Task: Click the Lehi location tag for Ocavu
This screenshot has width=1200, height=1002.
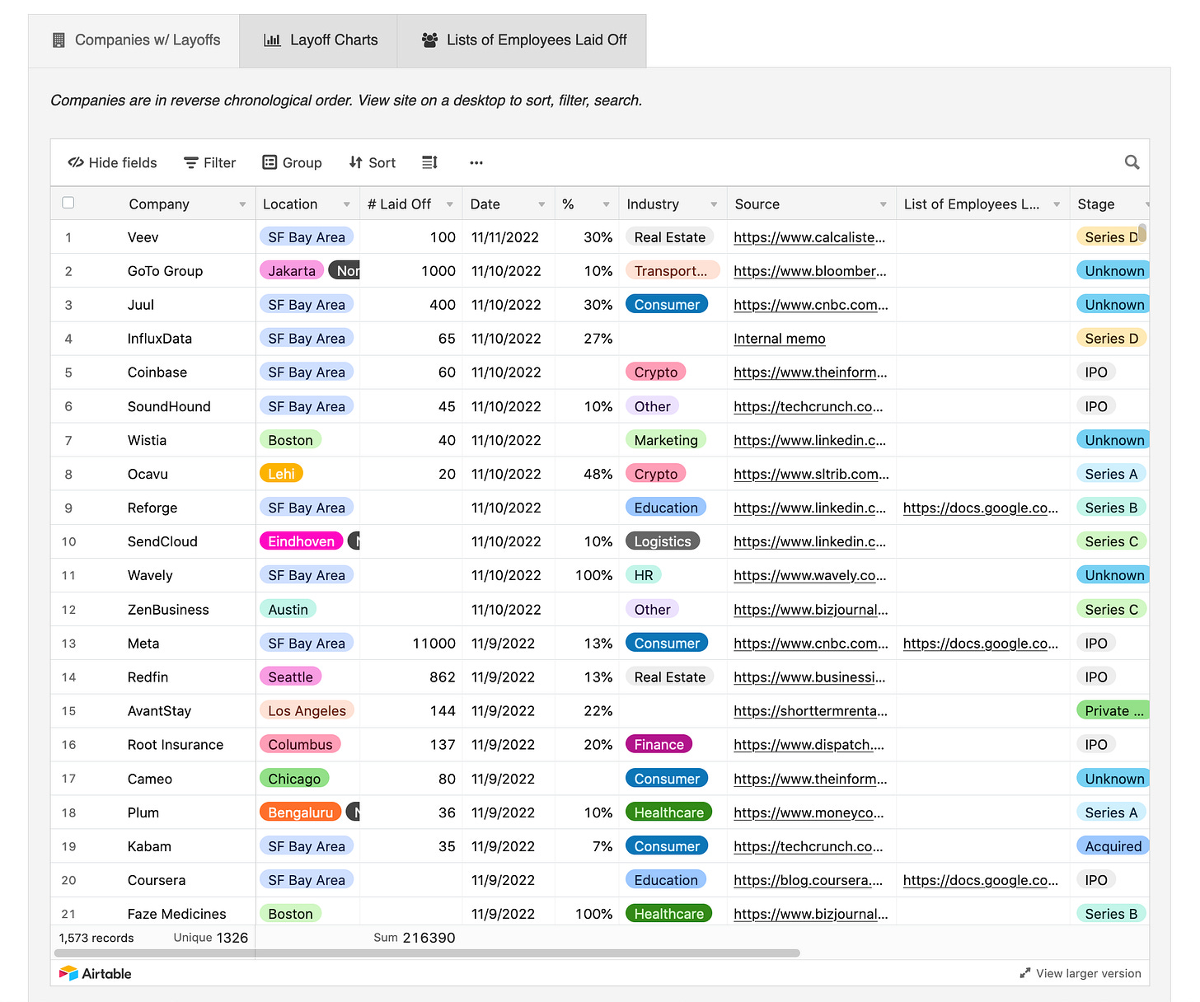Action: point(281,474)
